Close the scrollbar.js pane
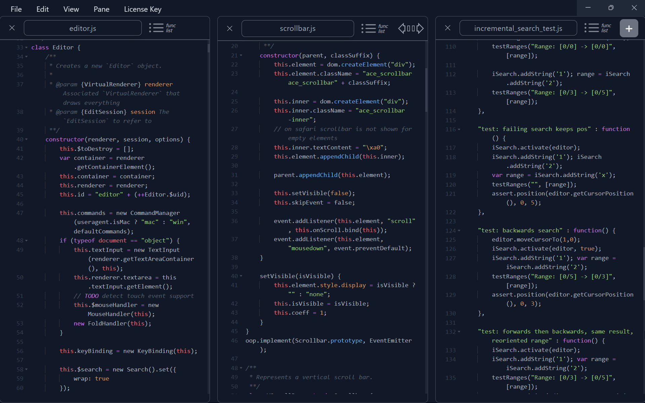This screenshot has width=645, height=403. [x=230, y=28]
